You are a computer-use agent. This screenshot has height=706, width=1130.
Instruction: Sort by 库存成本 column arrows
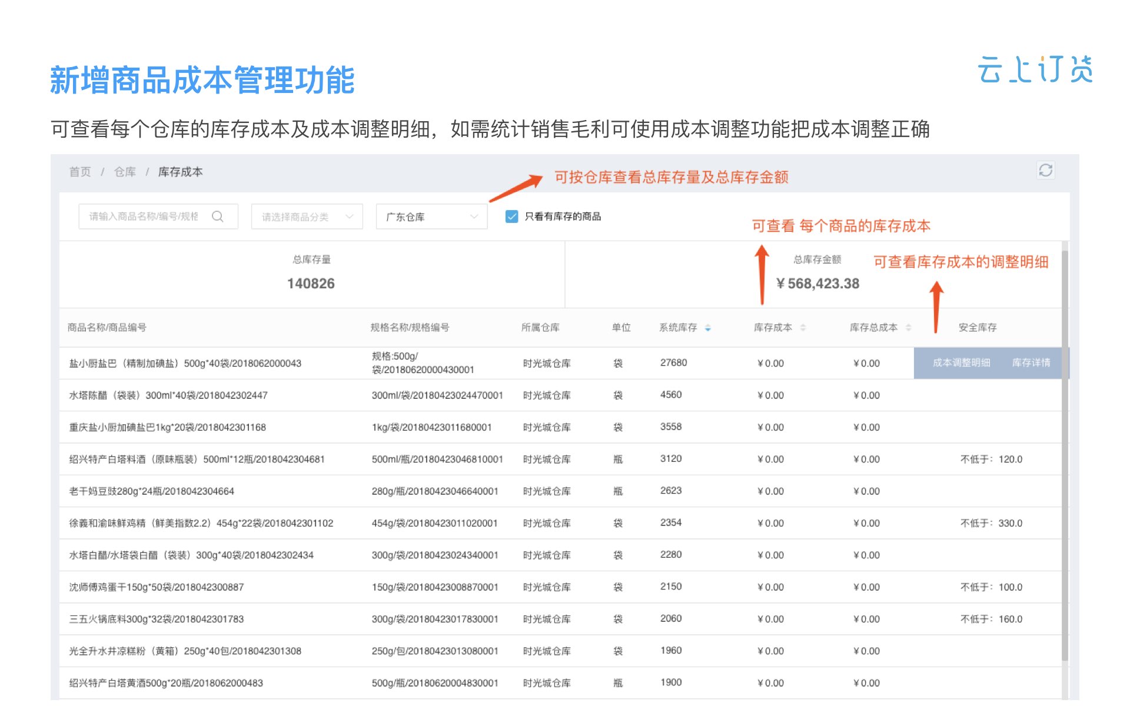[803, 328]
